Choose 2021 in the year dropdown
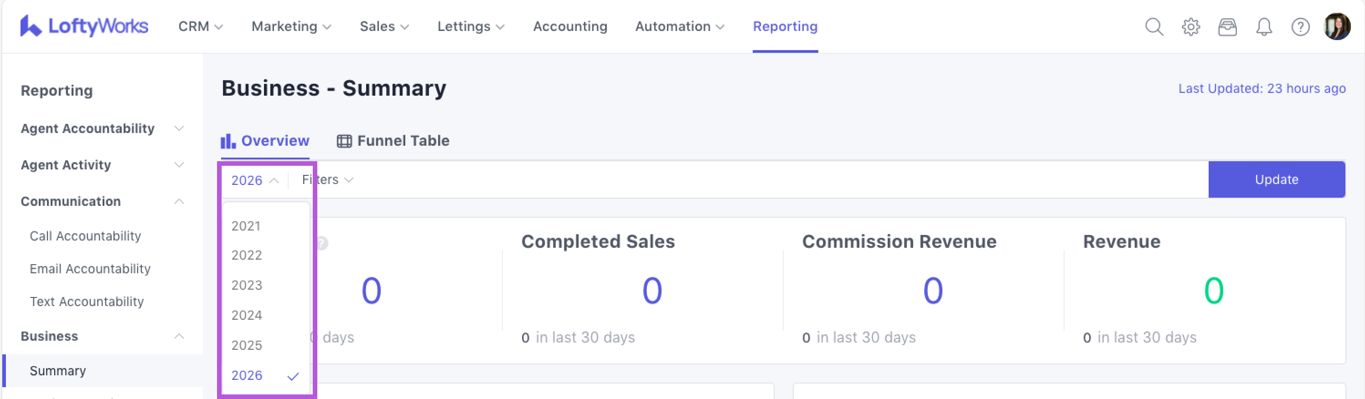Image resolution: width=1365 pixels, height=399 pixels. pyautogui.click(x=246, y=226)
